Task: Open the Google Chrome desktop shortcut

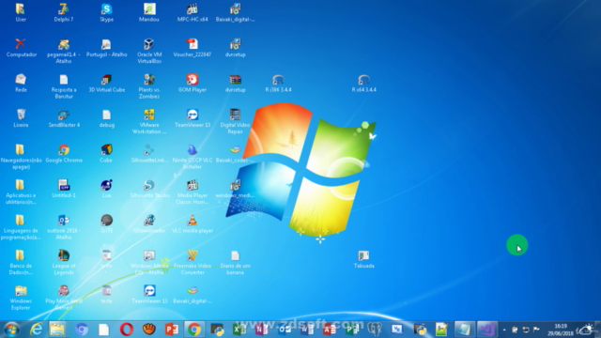Action: point(64,153)
